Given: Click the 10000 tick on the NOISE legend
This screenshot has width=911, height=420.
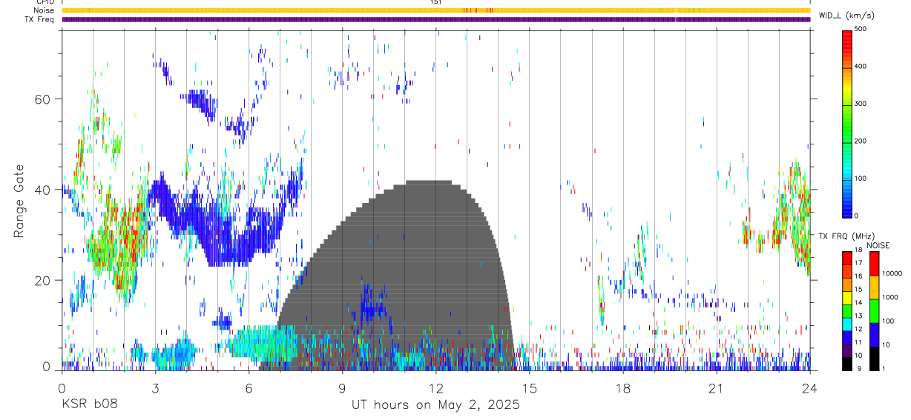Looking at the screenshot, I should [x=892, y=273].
